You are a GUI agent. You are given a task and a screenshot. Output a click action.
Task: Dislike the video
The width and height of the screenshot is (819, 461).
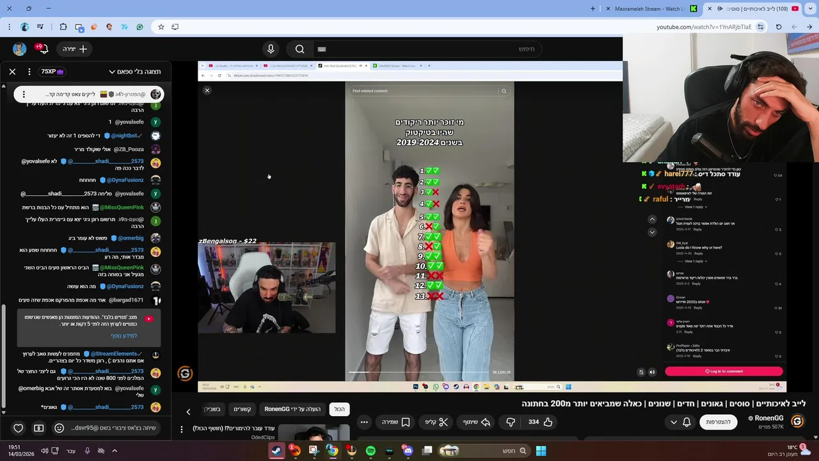point(511,422)
